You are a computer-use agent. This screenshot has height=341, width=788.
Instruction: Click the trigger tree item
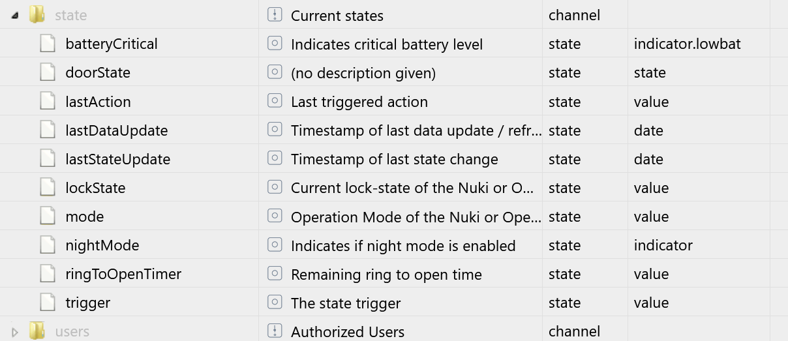coord(88,303)
